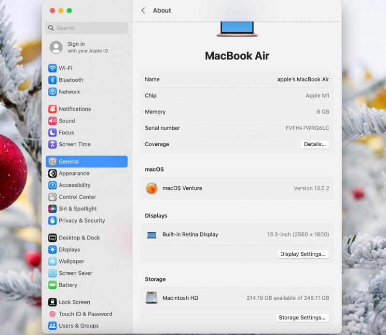This screenshot has width=386, height=335.
Task: Open coverage Details button
Action: pyautogui.click(x=315, y=144)
